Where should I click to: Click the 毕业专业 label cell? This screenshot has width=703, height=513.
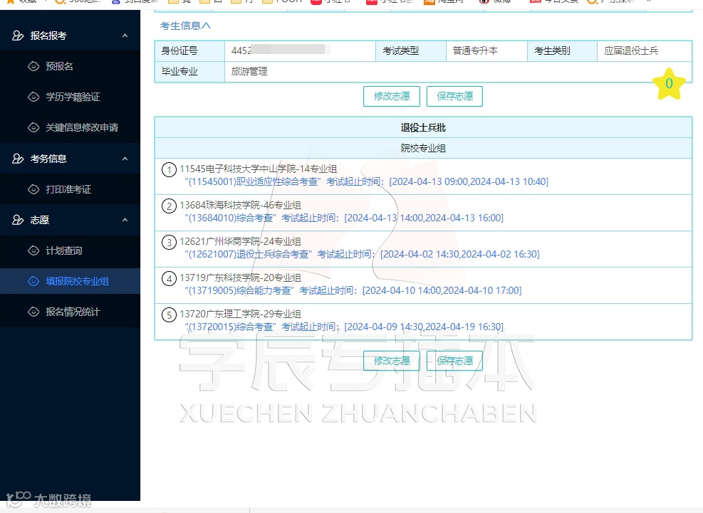(189, 72)
